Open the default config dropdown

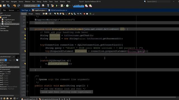click(x=32, y=6)
